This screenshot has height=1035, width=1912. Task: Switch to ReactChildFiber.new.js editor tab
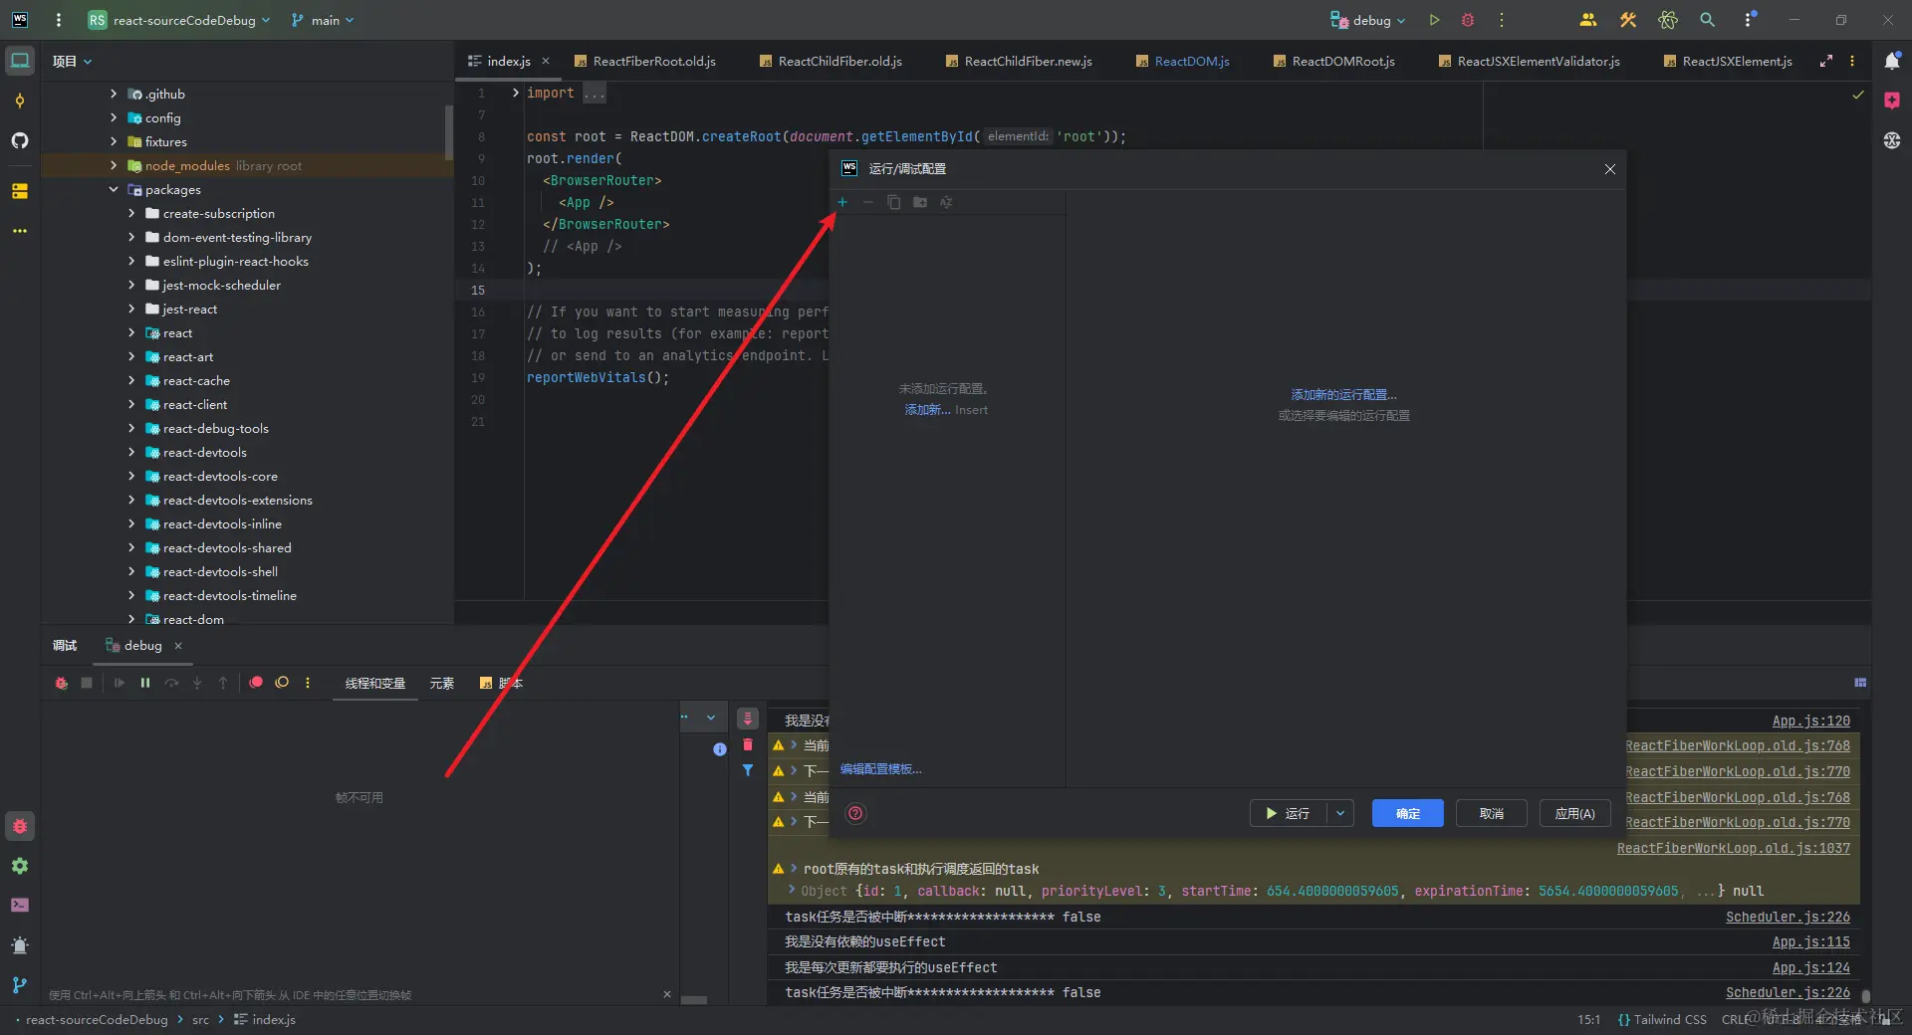[1018, 61]
